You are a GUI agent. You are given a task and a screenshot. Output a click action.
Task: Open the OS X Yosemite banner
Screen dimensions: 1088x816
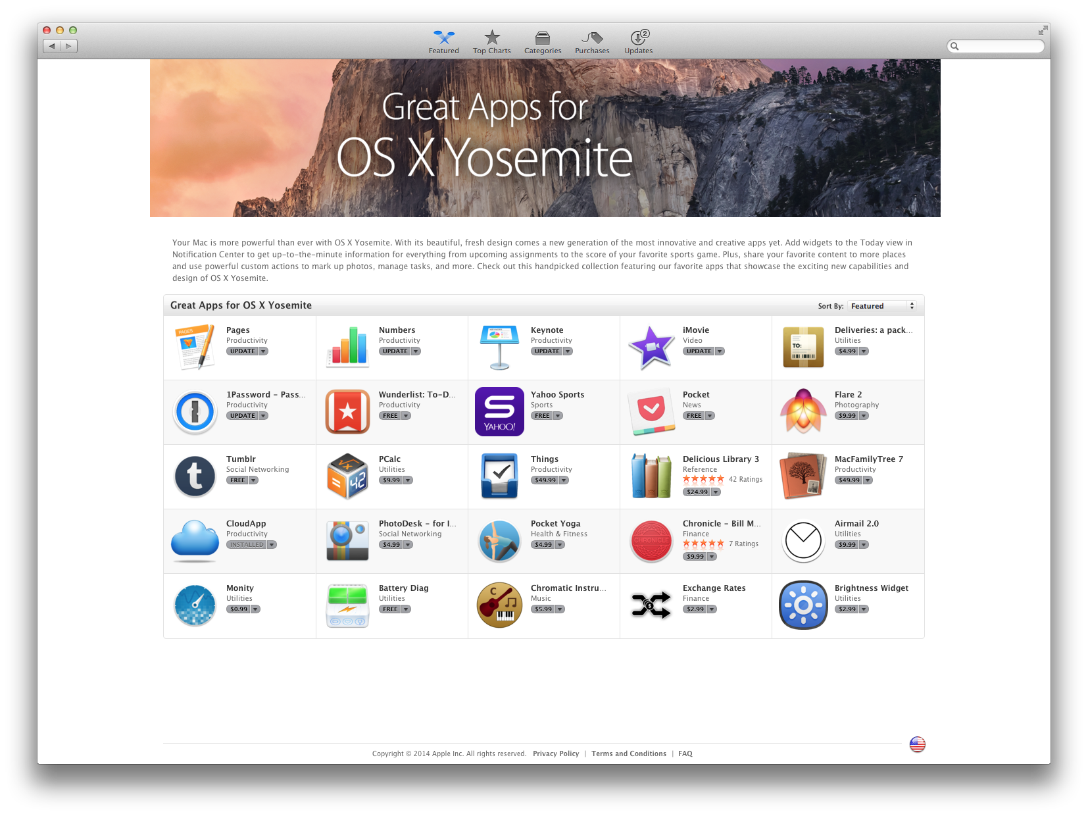[545, 138]
